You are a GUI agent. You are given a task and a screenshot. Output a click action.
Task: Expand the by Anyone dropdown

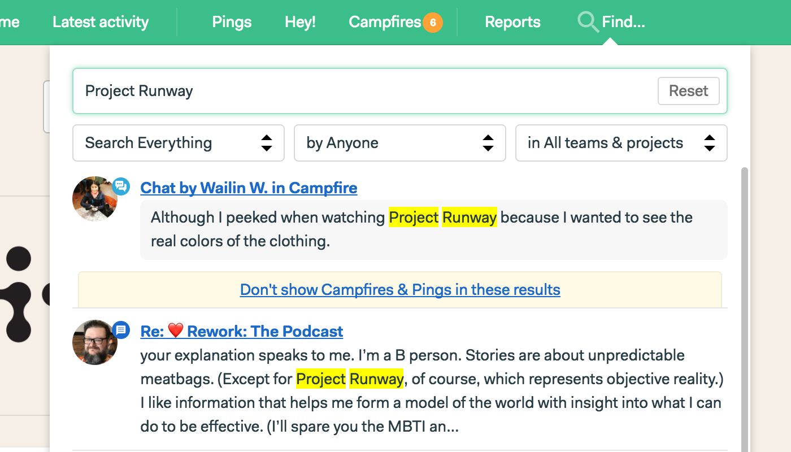tap(400, 143)
